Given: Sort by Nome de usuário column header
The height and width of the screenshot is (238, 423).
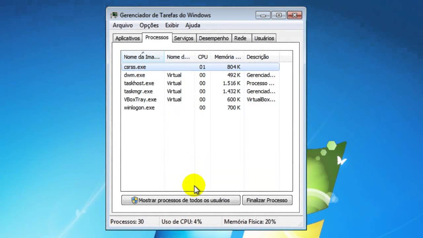Looking at the screenshot, I should coord(179,57).
